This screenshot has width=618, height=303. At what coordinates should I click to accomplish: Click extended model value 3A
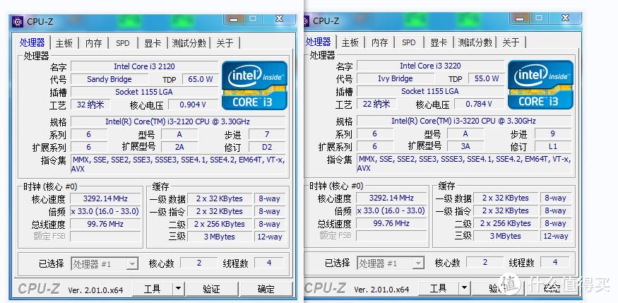coord(465,147)
